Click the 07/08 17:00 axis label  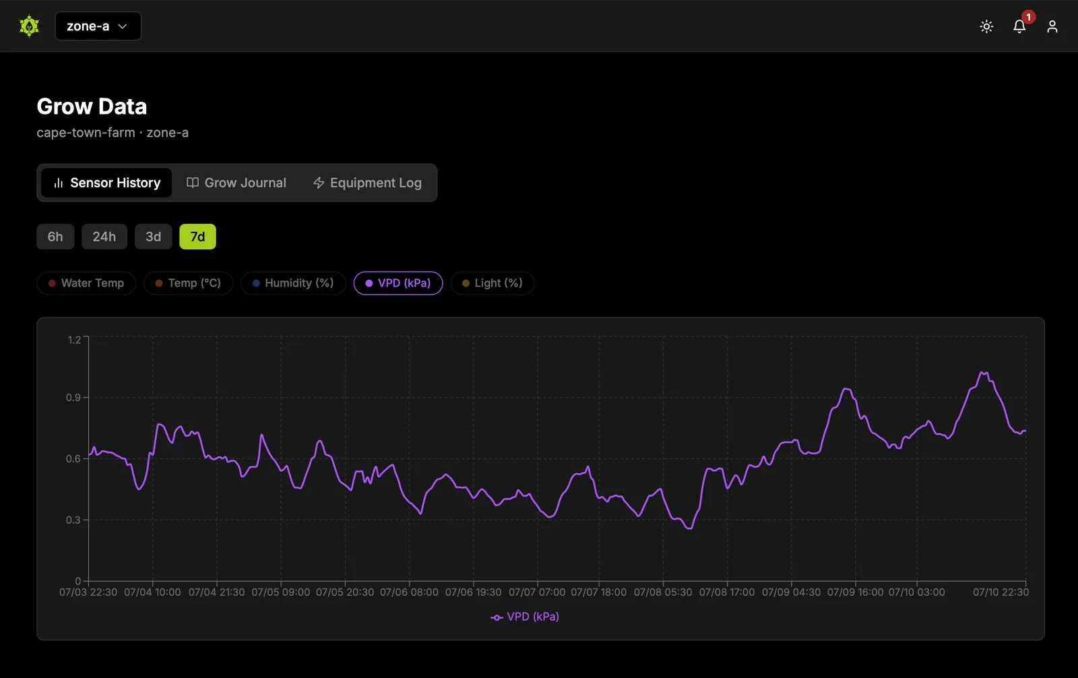click(x=727, y=592)
